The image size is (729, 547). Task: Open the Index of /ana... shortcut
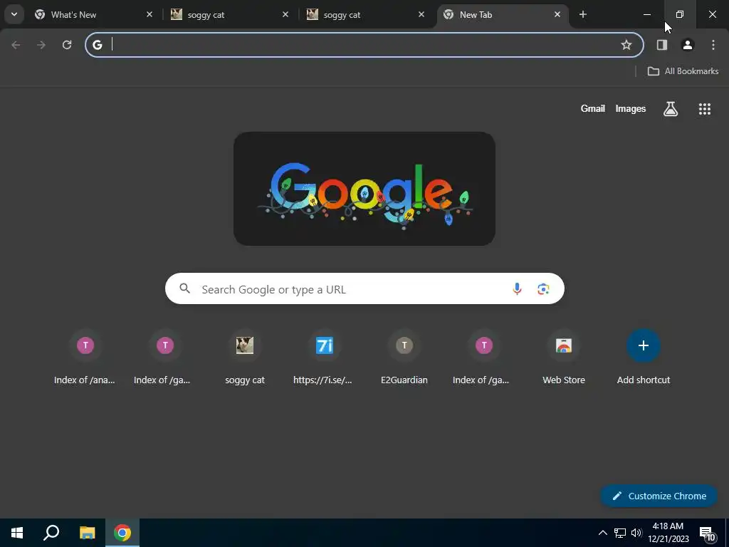coord(85,358)
